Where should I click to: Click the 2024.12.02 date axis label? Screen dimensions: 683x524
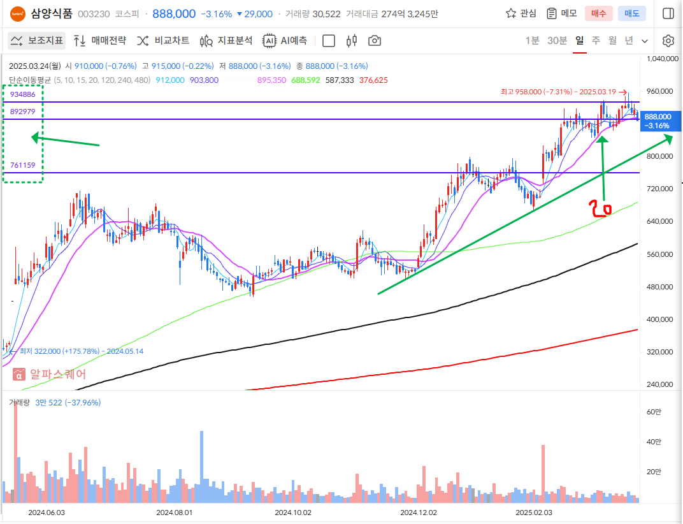419,513
